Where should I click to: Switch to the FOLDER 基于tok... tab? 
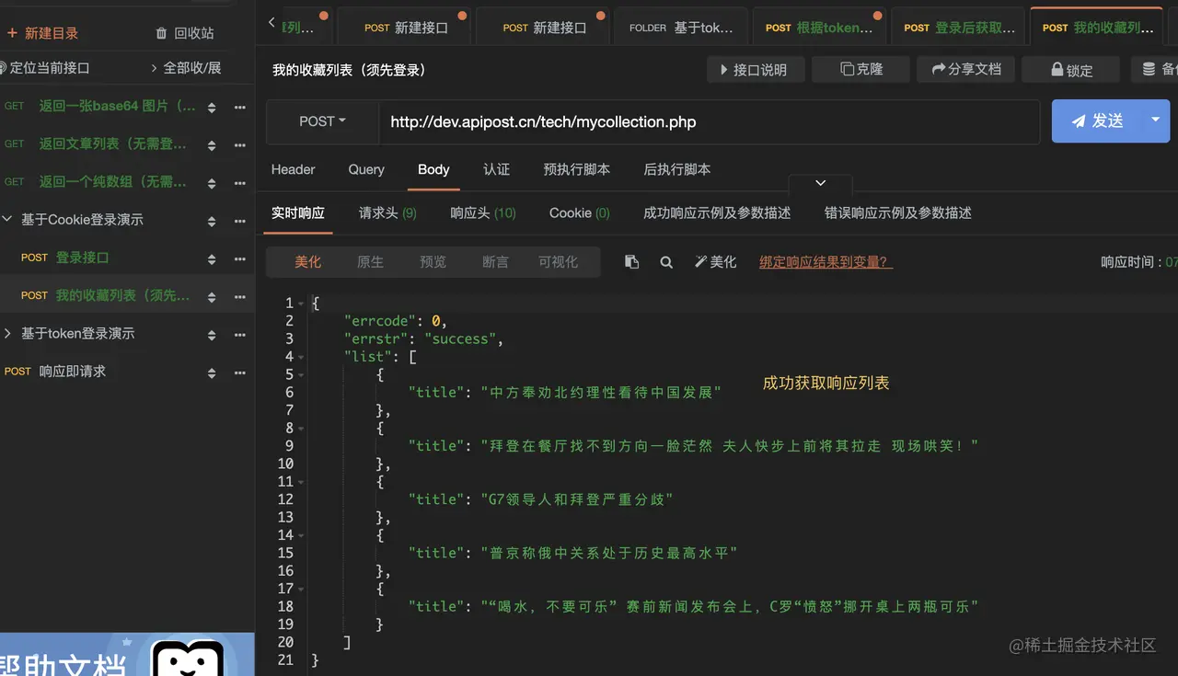[x=681, y=28]
